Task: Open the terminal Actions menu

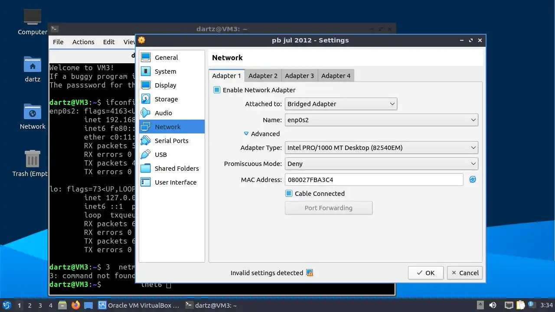Action: pos(83,42)
